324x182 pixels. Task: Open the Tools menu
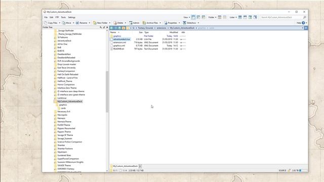63,17
